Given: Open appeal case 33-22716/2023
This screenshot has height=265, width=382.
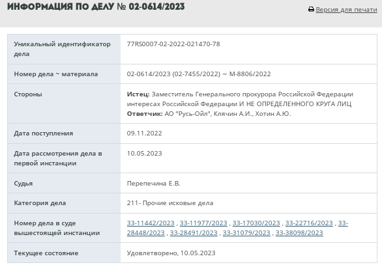Looking at the screenshot, I should point(309,223).
